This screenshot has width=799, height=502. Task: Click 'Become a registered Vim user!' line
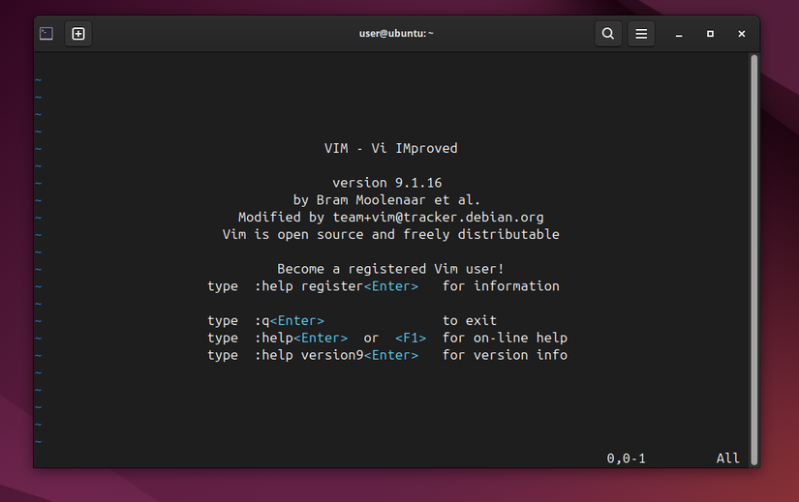pos(391,269)
